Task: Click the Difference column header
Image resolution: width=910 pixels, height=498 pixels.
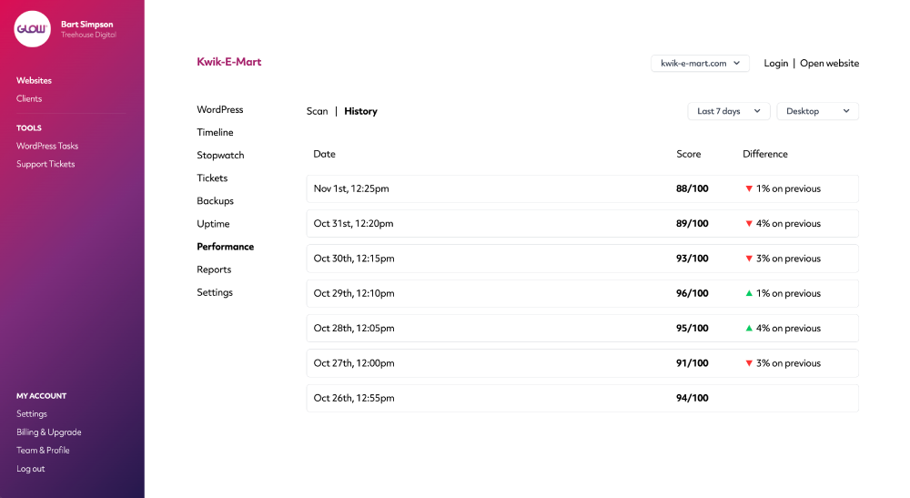Action: pos(765,154)
